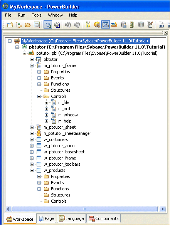Expand the m_file menu item node
The image size is (170, 225).
(46, 102)
